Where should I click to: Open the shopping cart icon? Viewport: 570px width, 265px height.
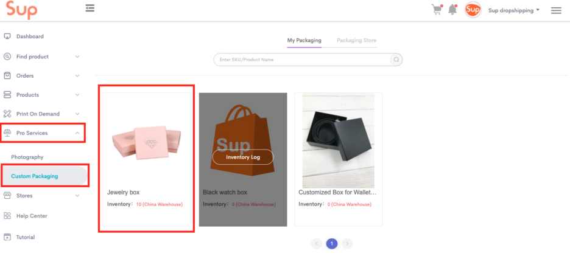[x=437, y=10]
